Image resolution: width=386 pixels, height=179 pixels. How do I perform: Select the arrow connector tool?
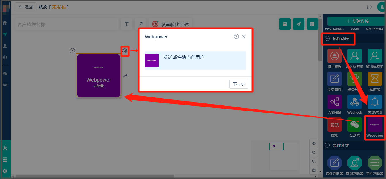pyautogui.click(x=141, y=24)
